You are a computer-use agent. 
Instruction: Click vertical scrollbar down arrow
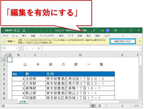(x=141, y=98)
